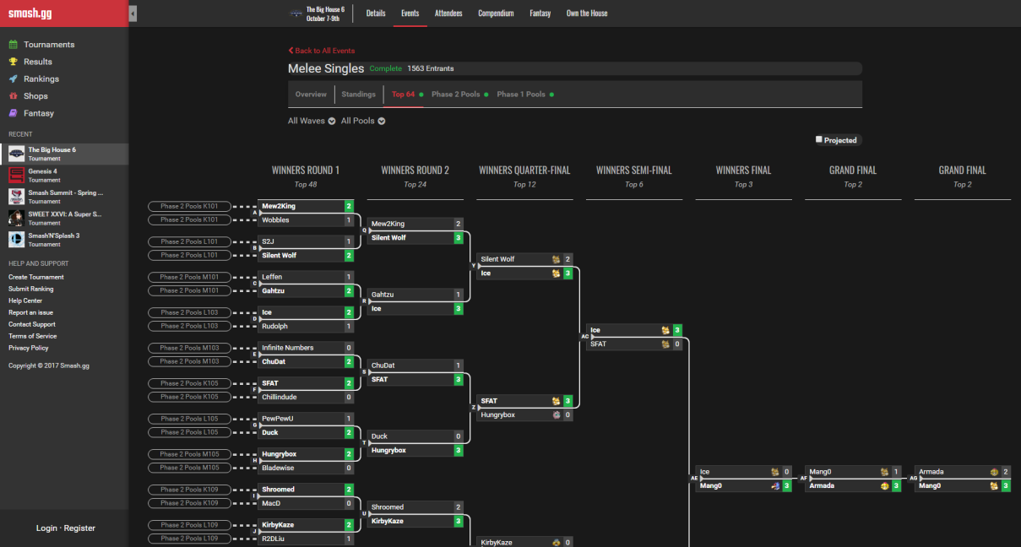The height and width of the screenshot is (547, 1021).
Task: Open the Own the House tab
Action: 587,14
